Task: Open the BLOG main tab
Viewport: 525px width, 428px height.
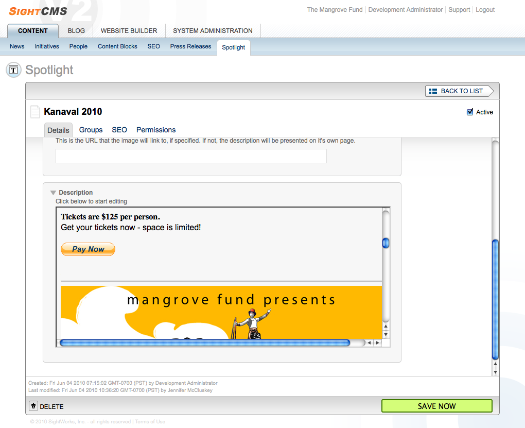Action: click(76, 31)
